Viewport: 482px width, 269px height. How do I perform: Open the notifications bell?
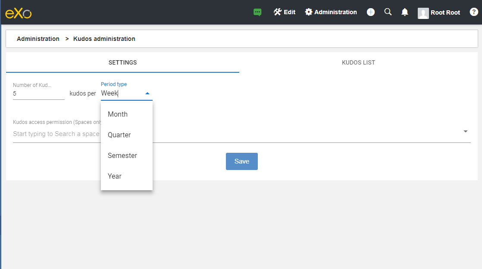coord(405,12)
